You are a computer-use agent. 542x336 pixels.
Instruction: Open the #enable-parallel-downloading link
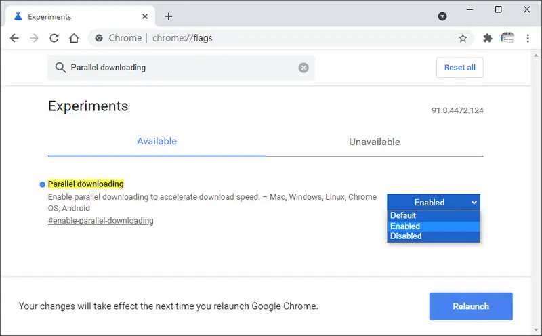pyautogui.click(x=100, y=221)
